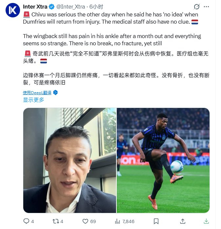This screenshot has width=221, height=229.
Task: Like the tweet with heart icon
Action: point(85,221)
